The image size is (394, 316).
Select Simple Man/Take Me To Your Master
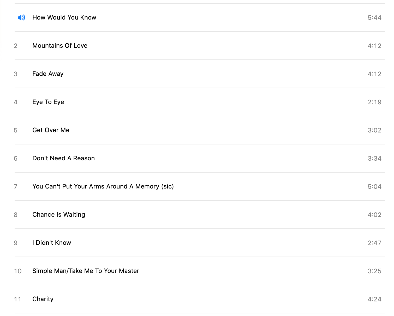86,271
